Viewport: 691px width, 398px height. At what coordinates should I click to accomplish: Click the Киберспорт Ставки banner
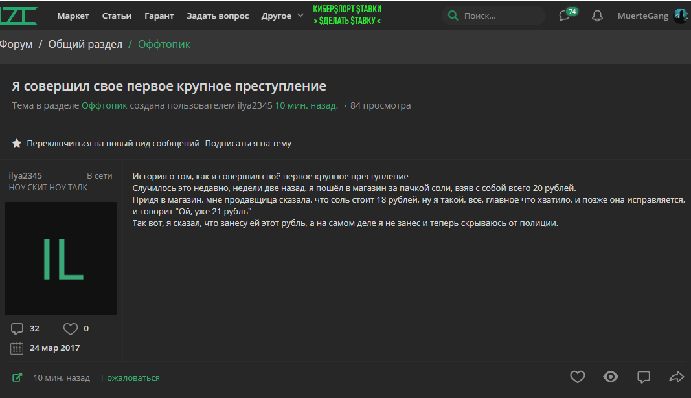pos(347,15)
